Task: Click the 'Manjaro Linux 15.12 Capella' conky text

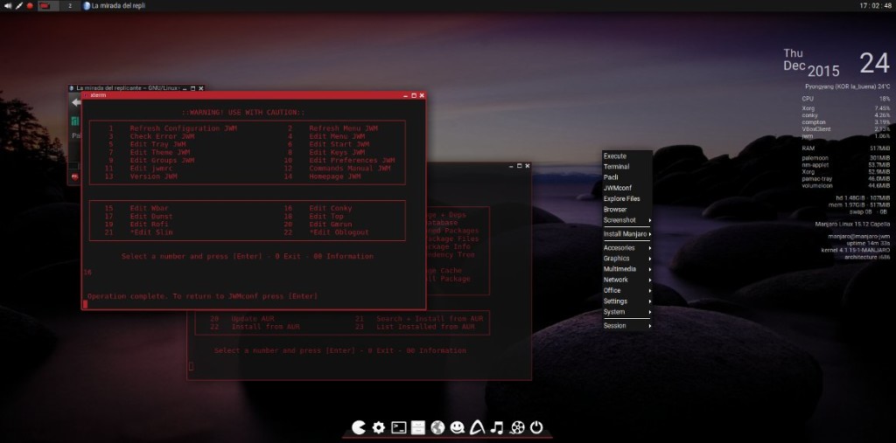Action: coord(852,224)
